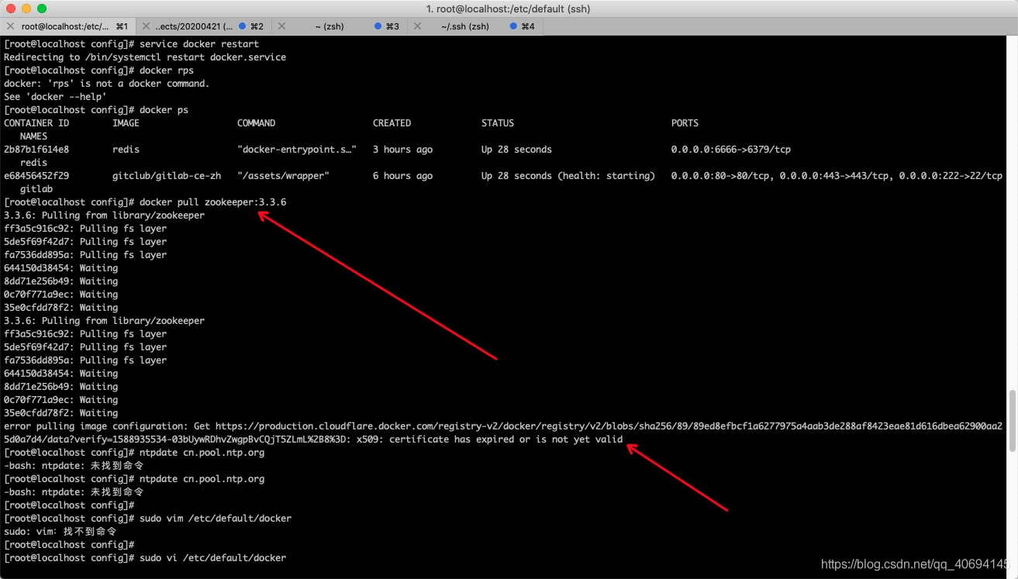Click the blue activity indicator on the ~ (zsh) tab

click(x=378, y=26)
